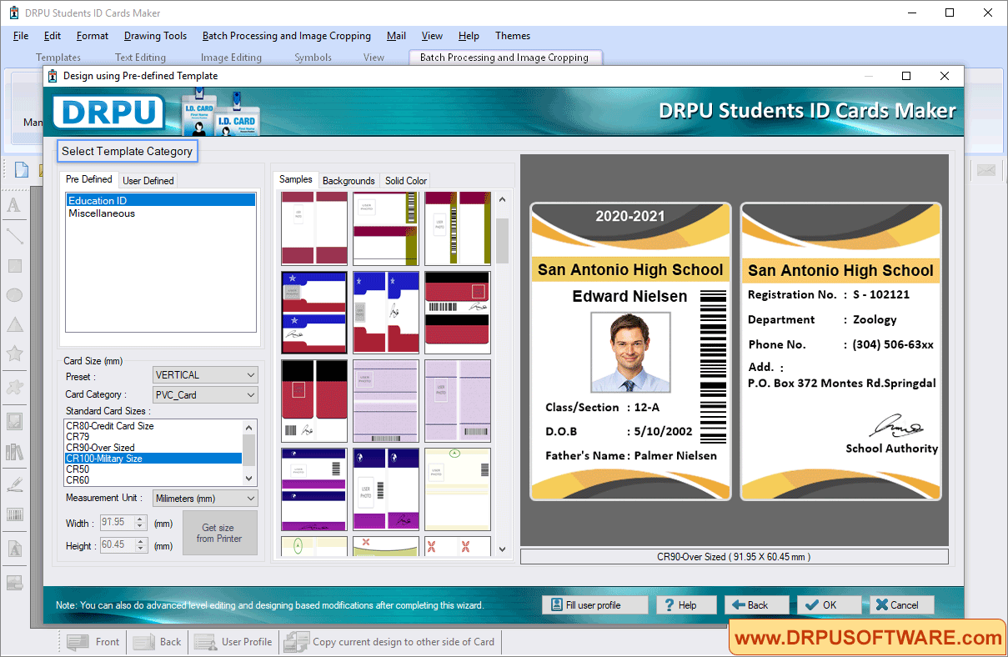This screenshot has width=1008, height=657.
Task: Open the Image Library books icon
Action: [14, 452]
